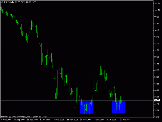Click the CHFJPY,Daily chart title text

tap(8, 2)
